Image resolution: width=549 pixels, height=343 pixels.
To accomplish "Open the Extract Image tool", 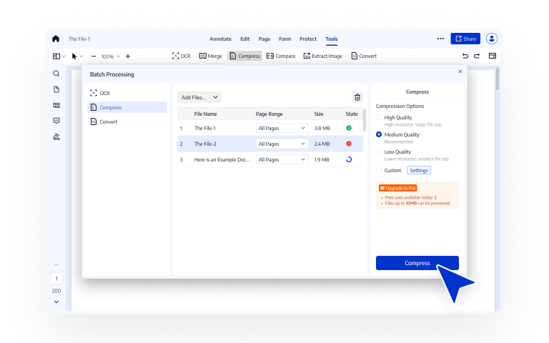I will (322, 56).
